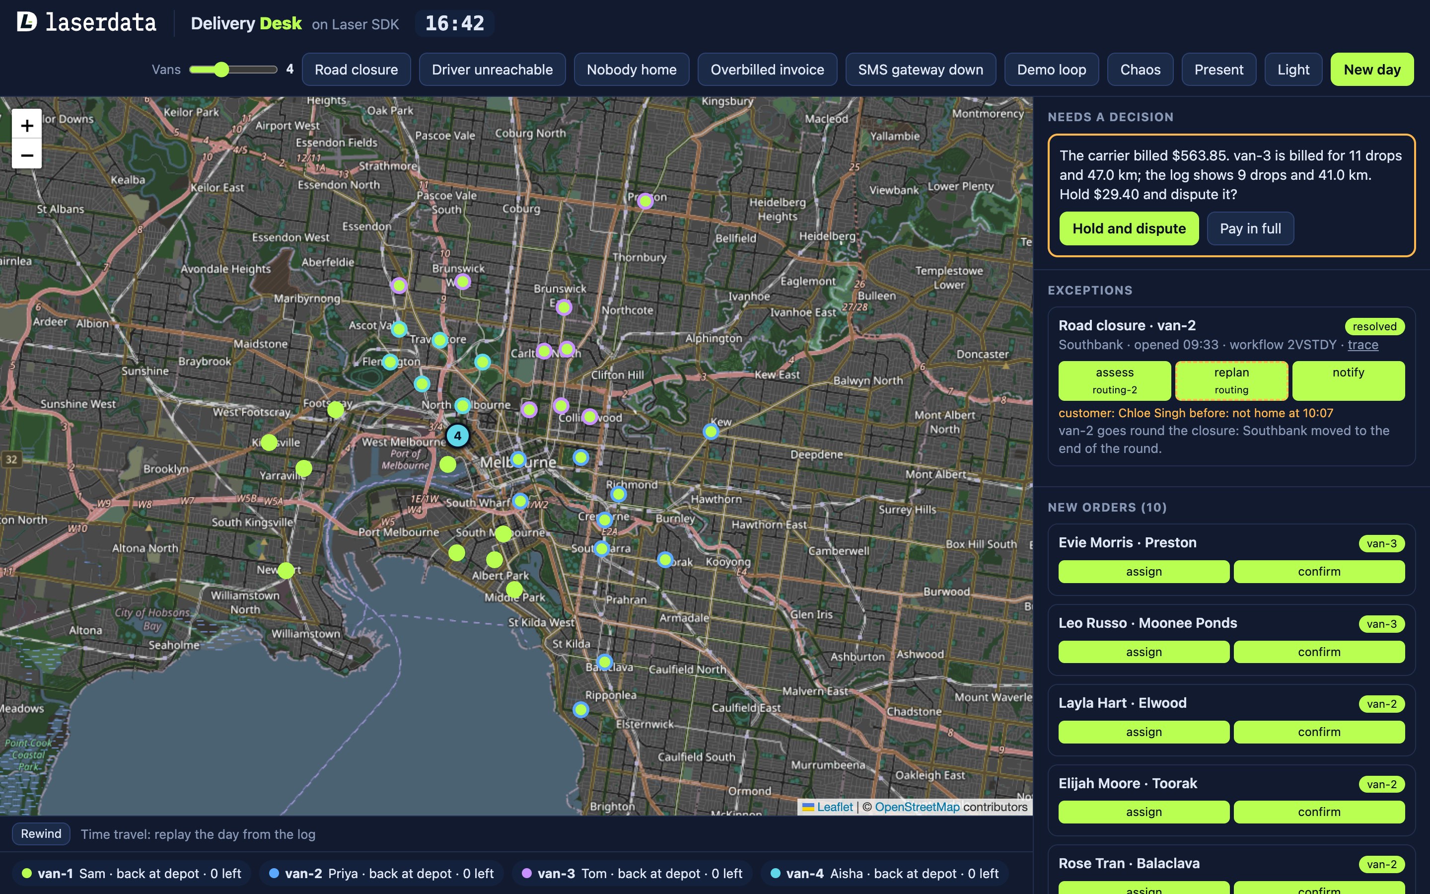
Task: Click the van-2 Priya status chip
Action: pos(382,873)
